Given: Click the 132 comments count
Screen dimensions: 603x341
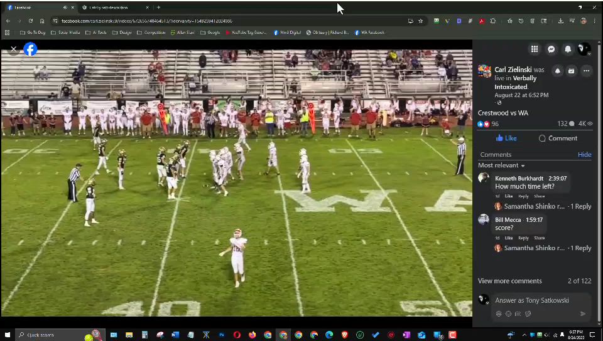Looking at the screenshot, I should coord(566,124).
